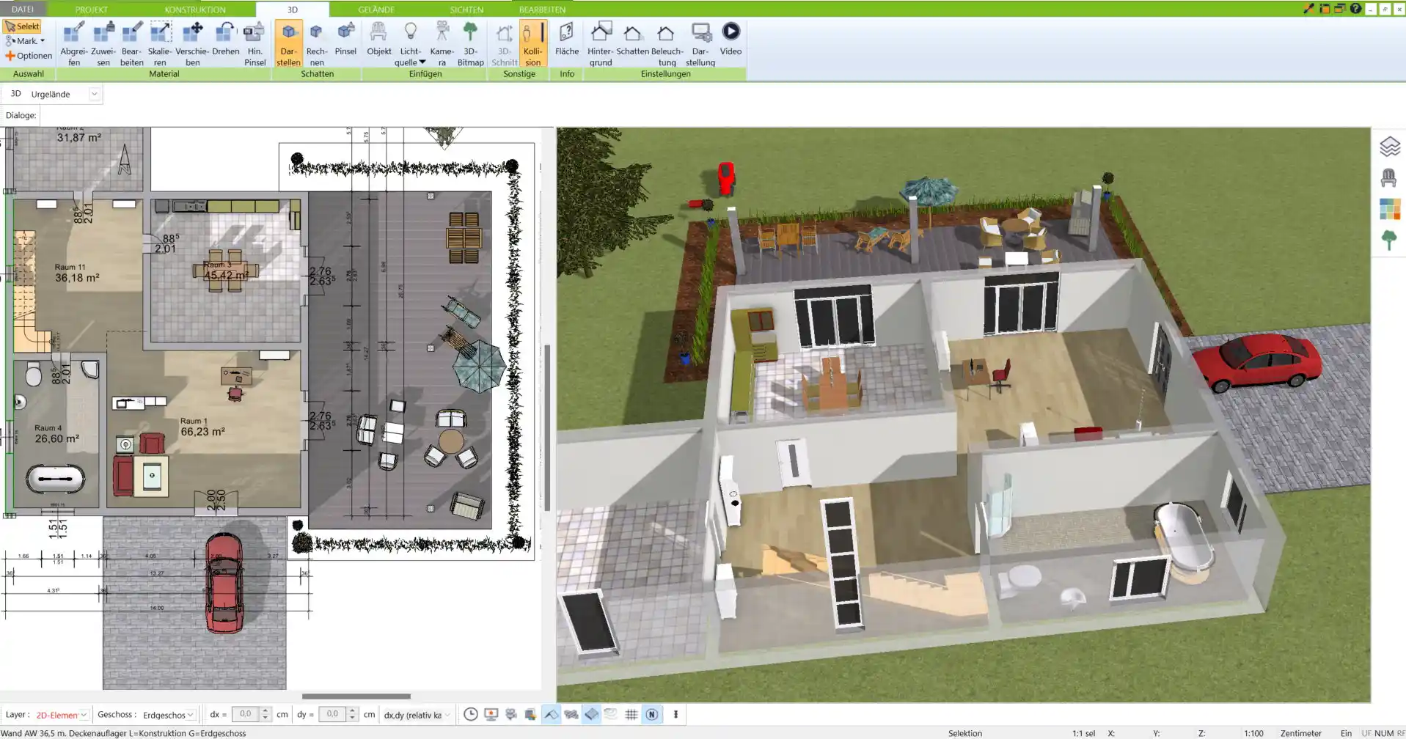Decrease the dy value with stepper
The height and width of the screenshot is (739, 1406).
pyautogui.click(x=353, y=718)
